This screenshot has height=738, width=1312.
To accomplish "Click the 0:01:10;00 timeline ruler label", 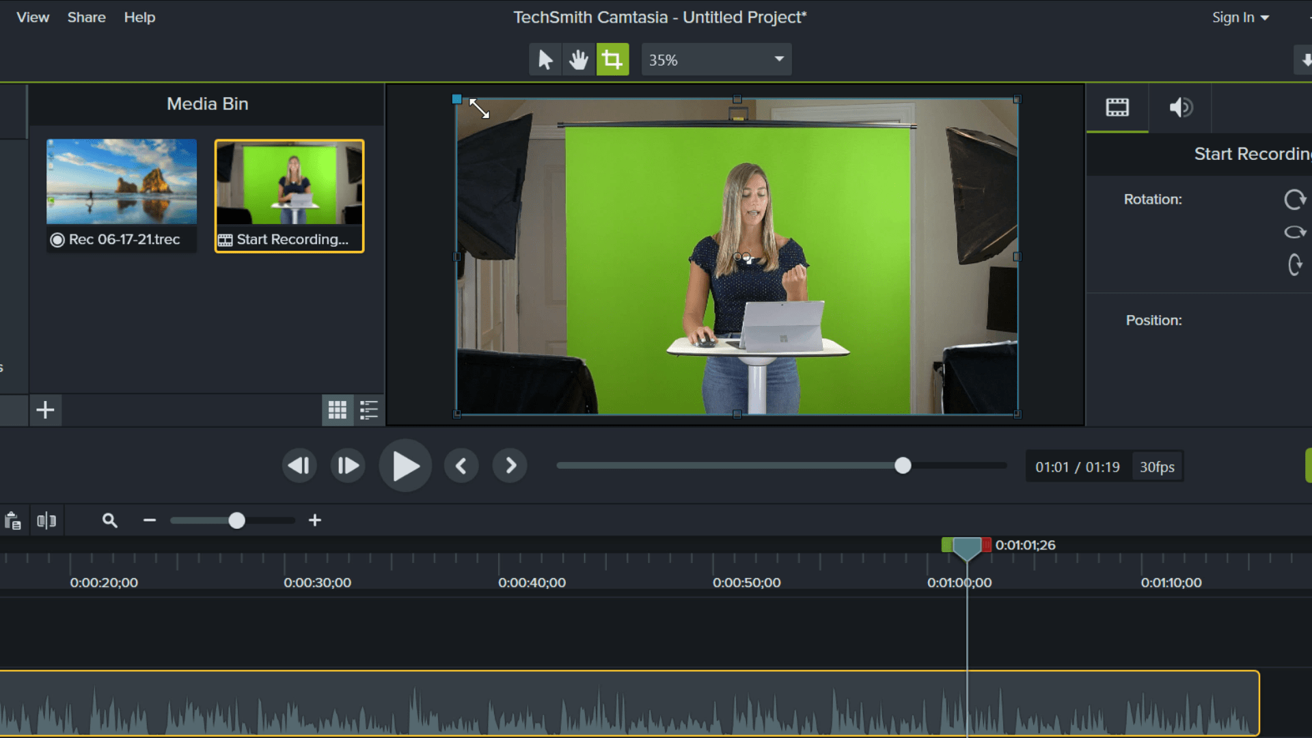I will tap(1171, 583).
